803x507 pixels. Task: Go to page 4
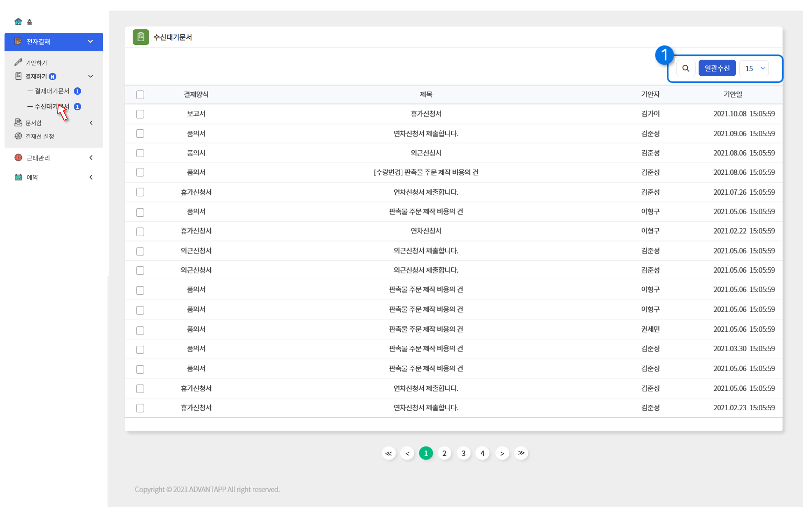pyautogui.click(x=482, y=453)
